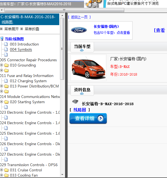This screenshot has height=178, width=167.
Task: Click the 当前:线路图 tree root icon
Action: [x=2, y=39]
